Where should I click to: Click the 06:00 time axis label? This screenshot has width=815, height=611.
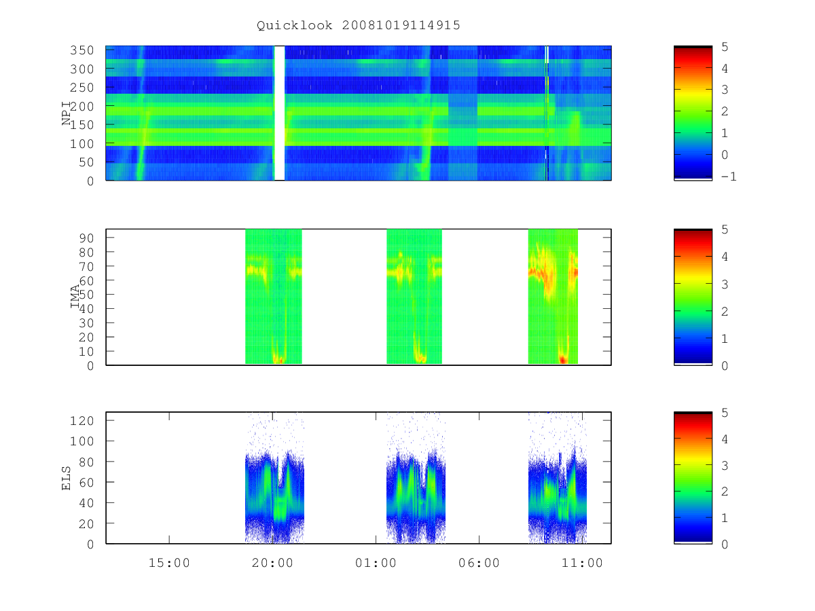click(479, 563)
